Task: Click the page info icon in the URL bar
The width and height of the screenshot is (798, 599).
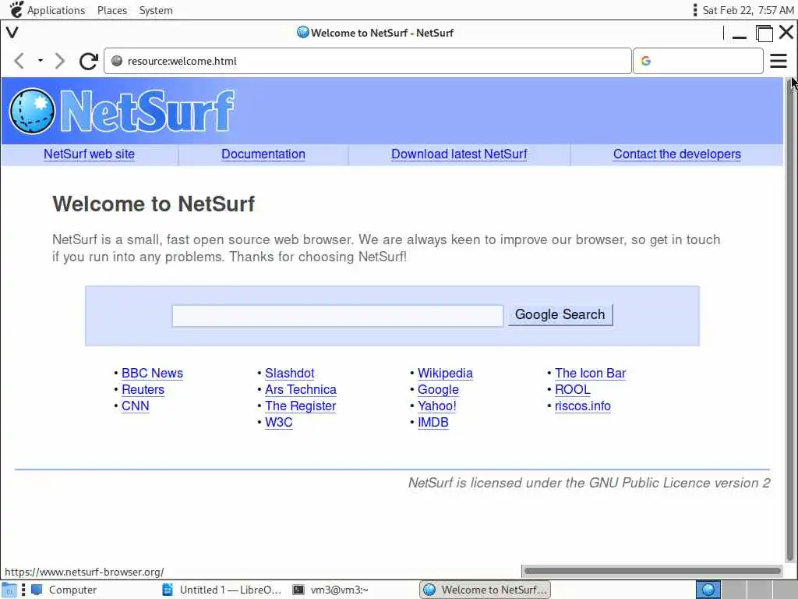Action: [x=117, y=61]
